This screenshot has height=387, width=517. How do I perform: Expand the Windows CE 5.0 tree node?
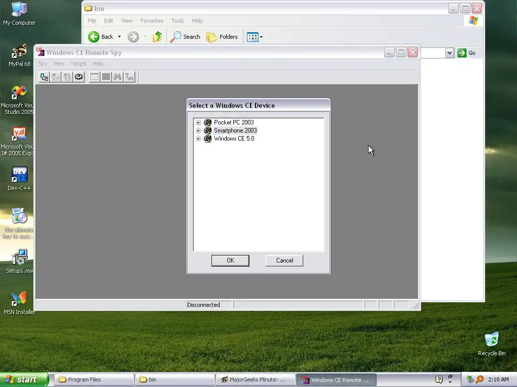198,139
